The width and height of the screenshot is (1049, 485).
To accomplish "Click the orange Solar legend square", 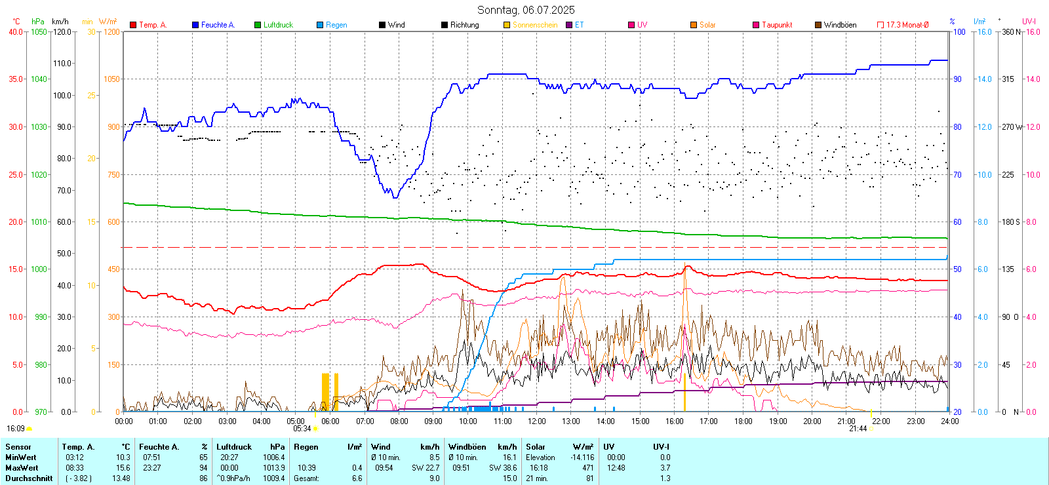I will coord(694,25).
